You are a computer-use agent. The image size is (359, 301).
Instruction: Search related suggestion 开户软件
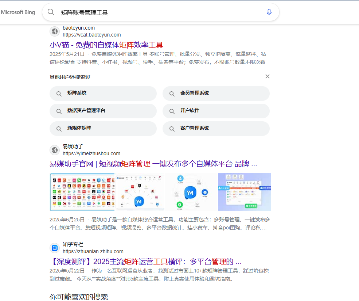tap(216, 111)
